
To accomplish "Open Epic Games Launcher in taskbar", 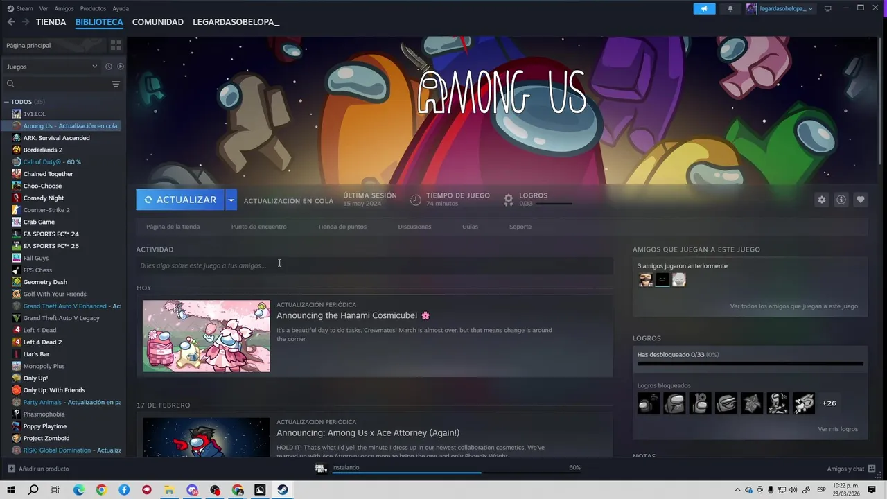I will (260, 490).
